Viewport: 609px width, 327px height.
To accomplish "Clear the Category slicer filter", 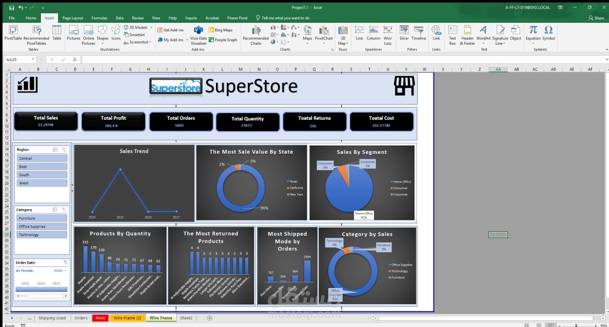I will click(64, 210).
